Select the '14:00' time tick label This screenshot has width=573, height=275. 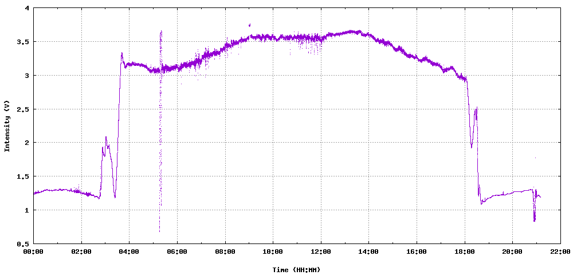coord(368,252)
